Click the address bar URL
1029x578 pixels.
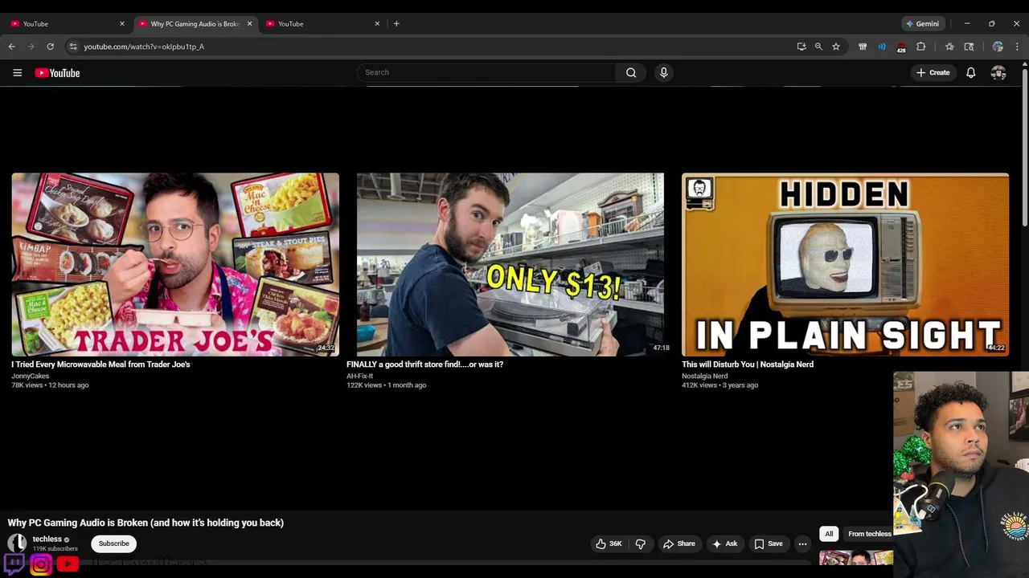144,47
